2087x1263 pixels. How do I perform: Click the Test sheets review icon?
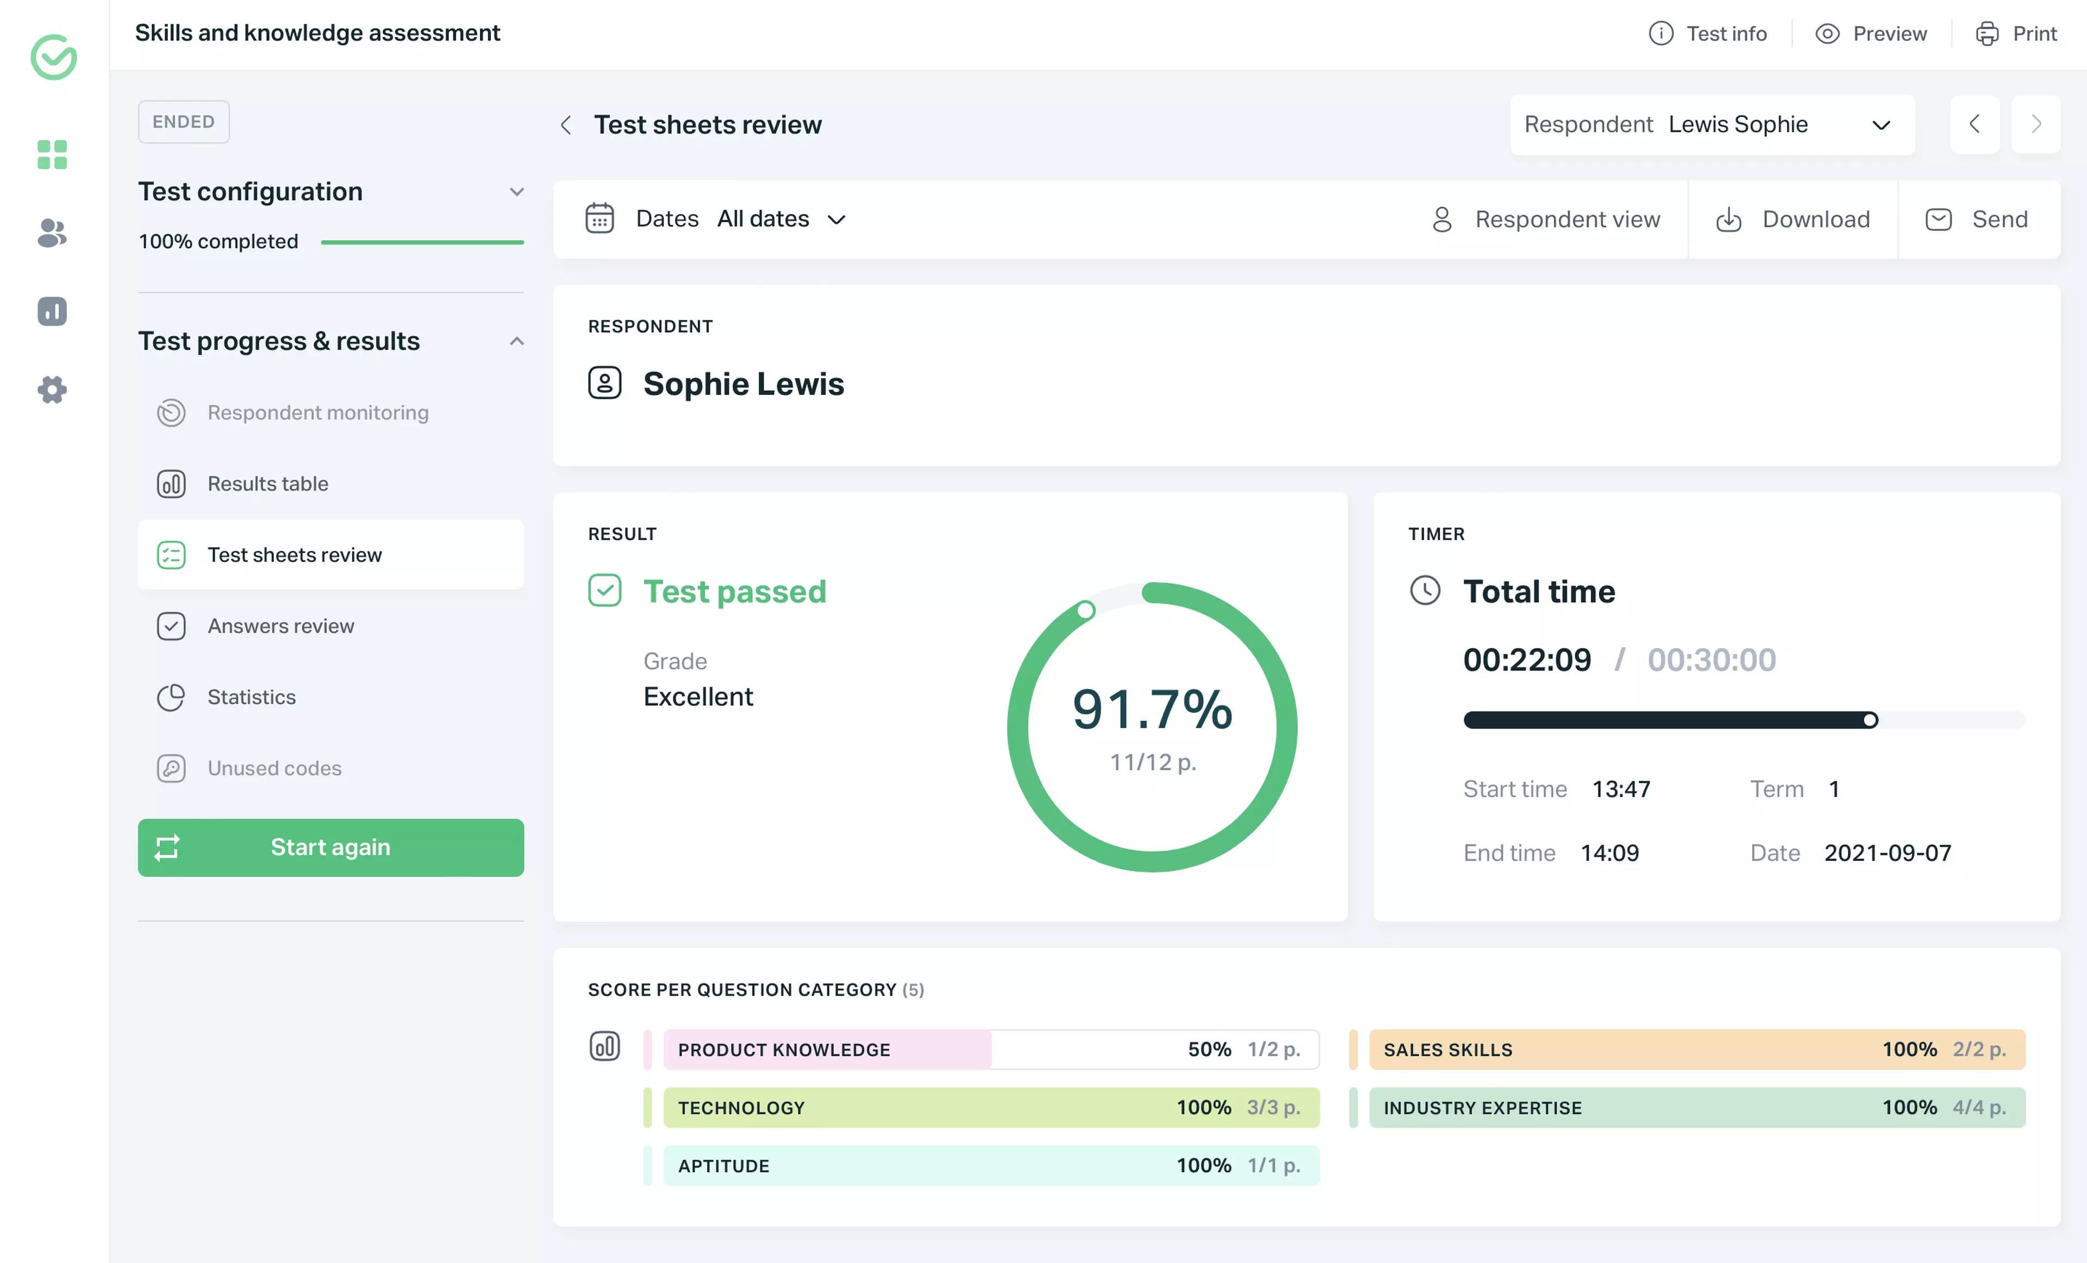(x=171, y=554)
